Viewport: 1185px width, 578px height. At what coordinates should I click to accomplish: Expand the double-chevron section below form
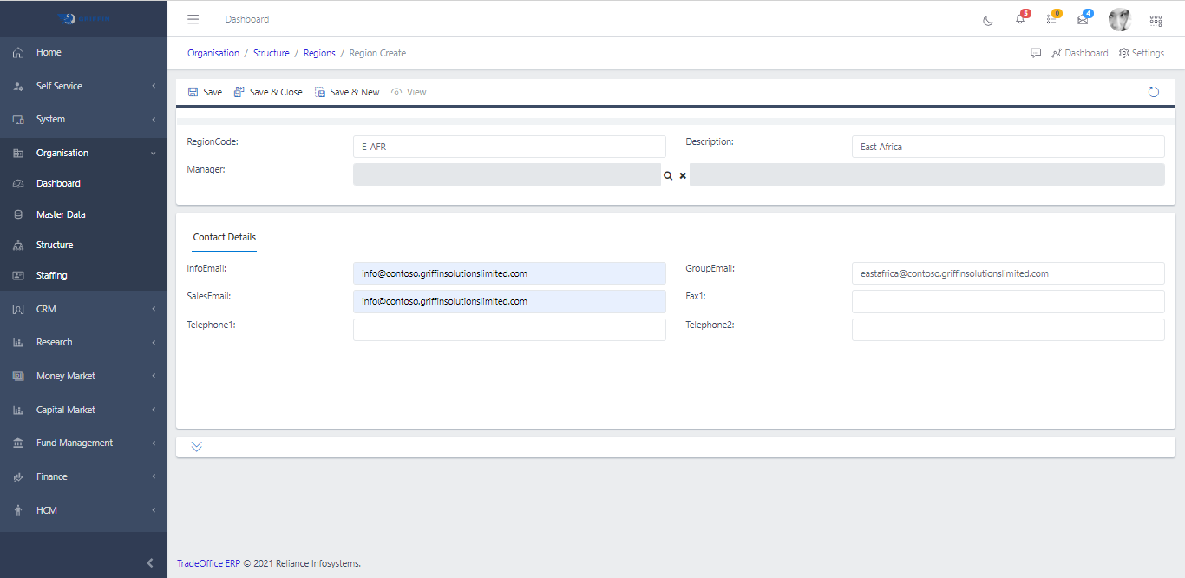tap(197, 446)
